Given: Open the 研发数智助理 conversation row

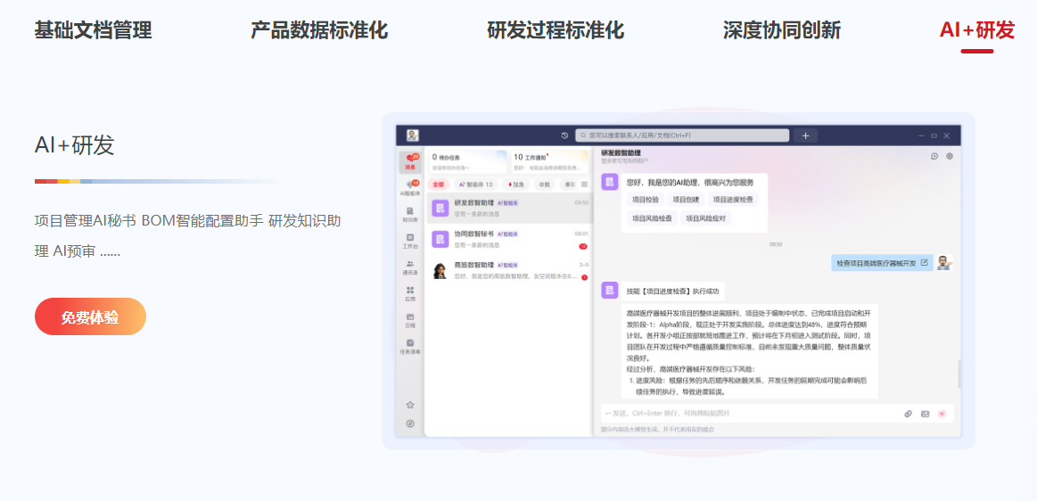Looking at the screenshot, I should 508,209.
